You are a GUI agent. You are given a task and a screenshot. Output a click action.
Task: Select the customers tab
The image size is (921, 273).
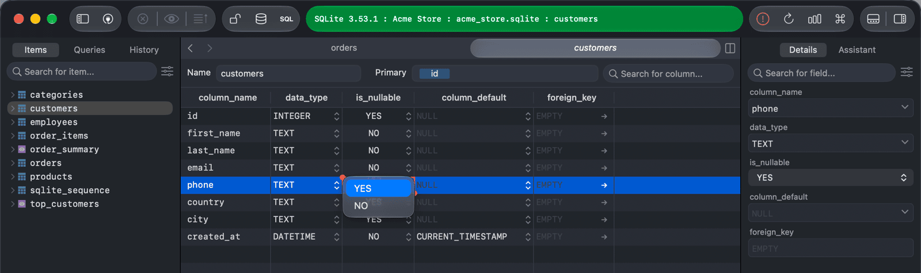click(x=595, y=48)
